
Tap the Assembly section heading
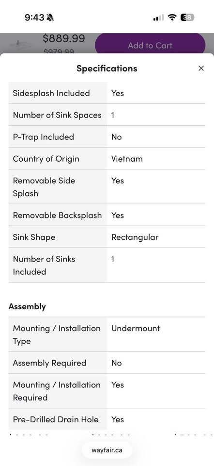(27, 307)
